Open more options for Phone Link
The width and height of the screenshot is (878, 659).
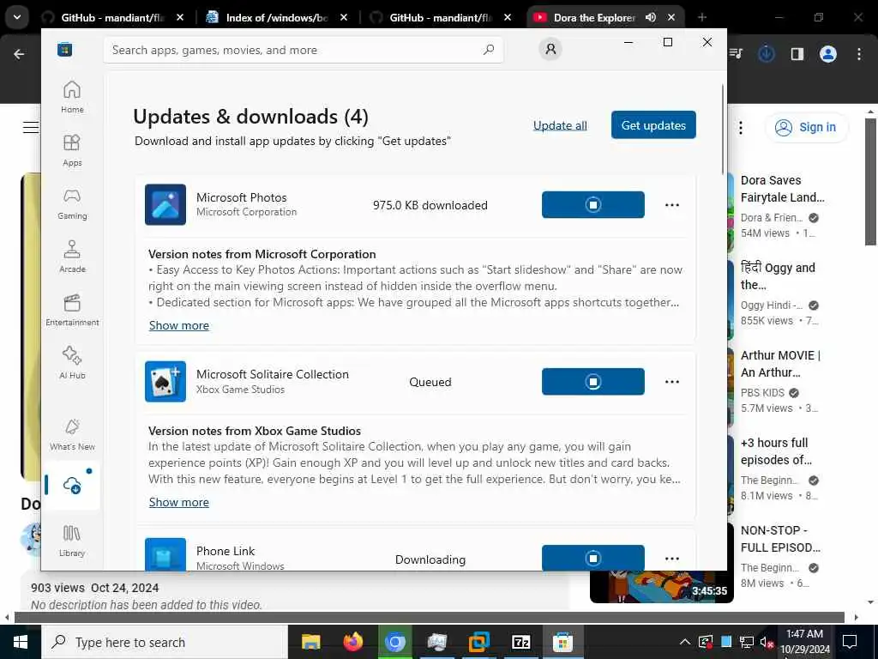672,559
